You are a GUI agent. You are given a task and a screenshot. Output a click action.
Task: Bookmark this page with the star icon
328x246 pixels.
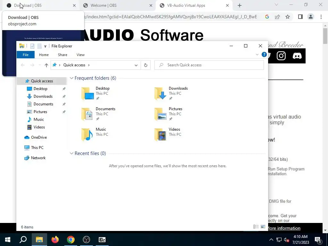pyautogui.click(x=288, y=17)
